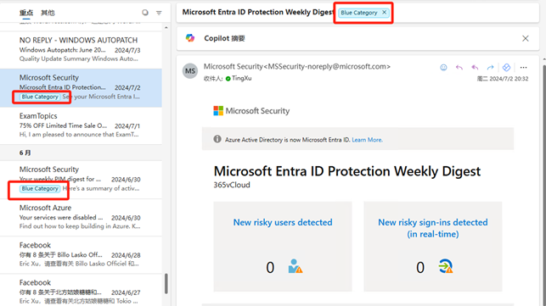Open the weekly PIM digest email from Microsoft Security
This screenshot has width=546, height=306.
click(81, 180)
